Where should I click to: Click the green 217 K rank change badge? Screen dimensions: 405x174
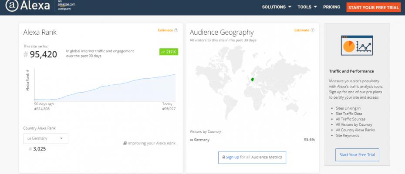[x=169, y=52]
